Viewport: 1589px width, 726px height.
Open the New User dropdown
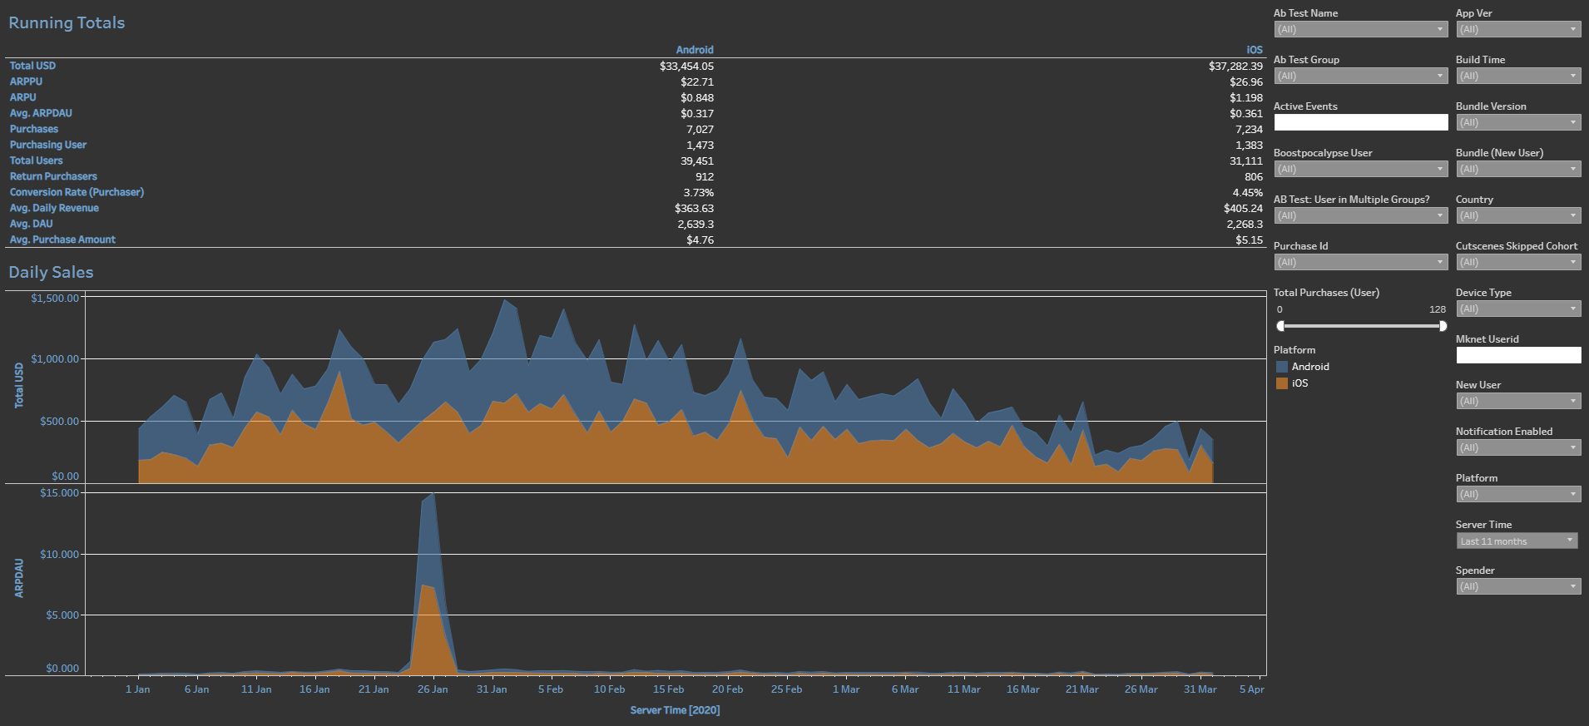click(1518, 401)
